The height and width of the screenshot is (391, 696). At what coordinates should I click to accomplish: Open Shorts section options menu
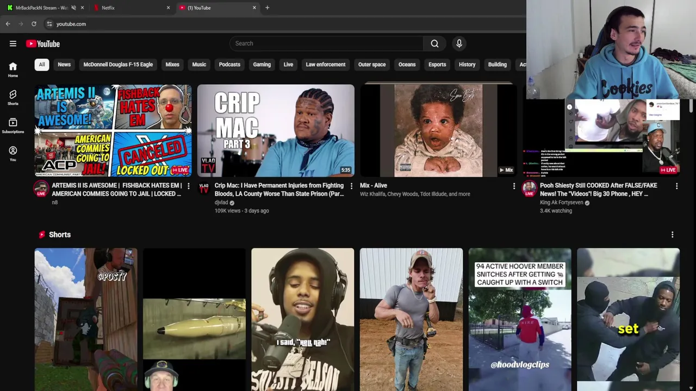tap(672, 235)
